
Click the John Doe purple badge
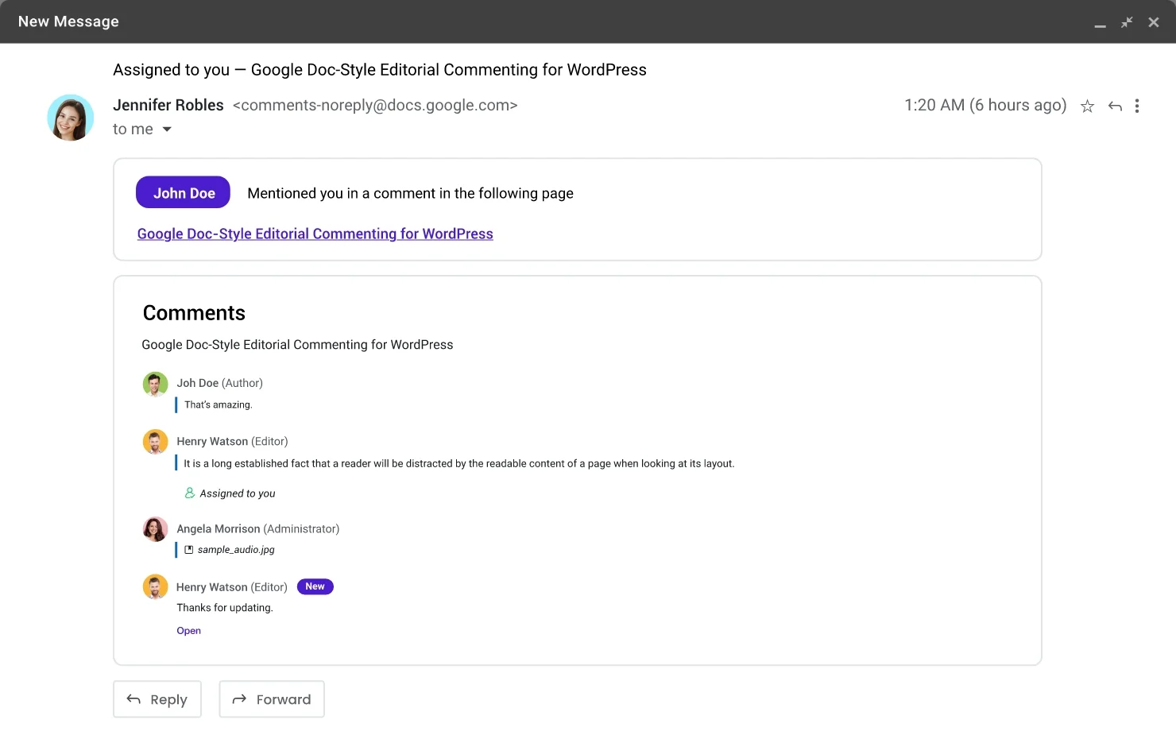click(x=183, y=192)
